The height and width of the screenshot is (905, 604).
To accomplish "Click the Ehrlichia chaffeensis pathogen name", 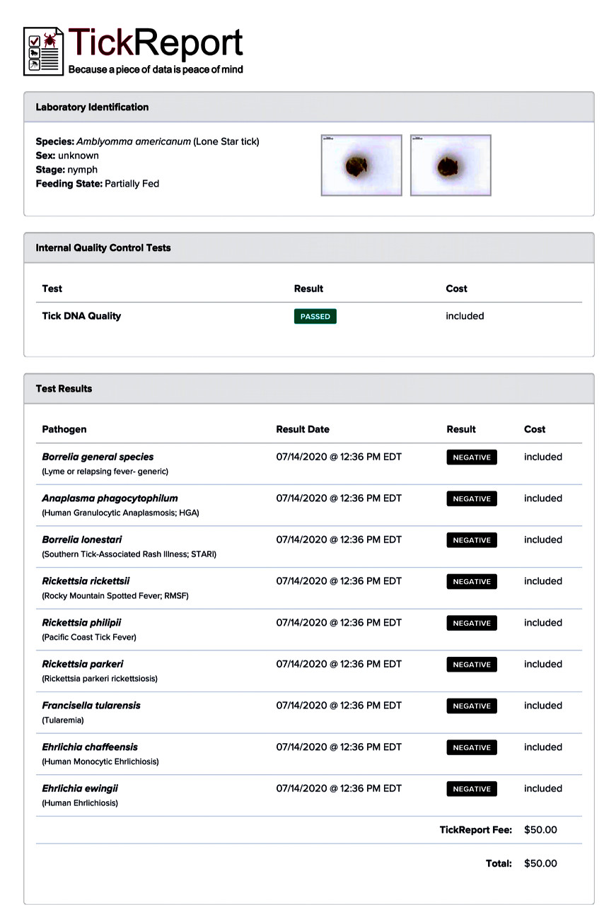I will [x=90, y=747].
